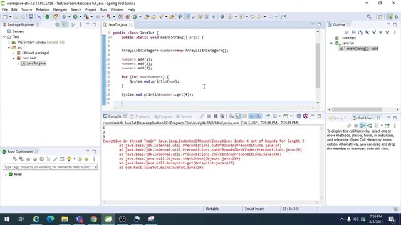
Task: Click the External Tools run icon
Action: [x=86, y=17]
